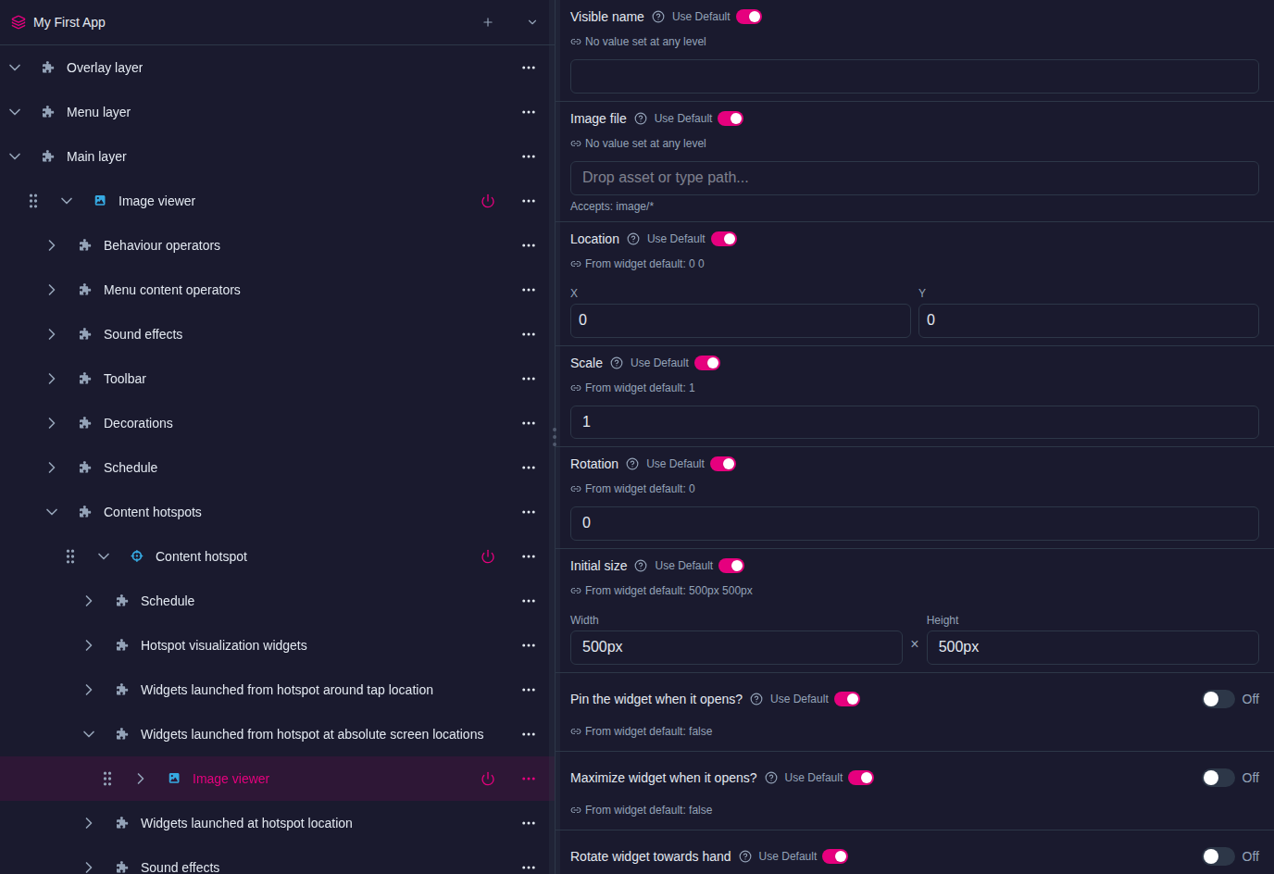1274x874 pixels.
Task: Toggle Use Default for Location
Action: (724, 239)
